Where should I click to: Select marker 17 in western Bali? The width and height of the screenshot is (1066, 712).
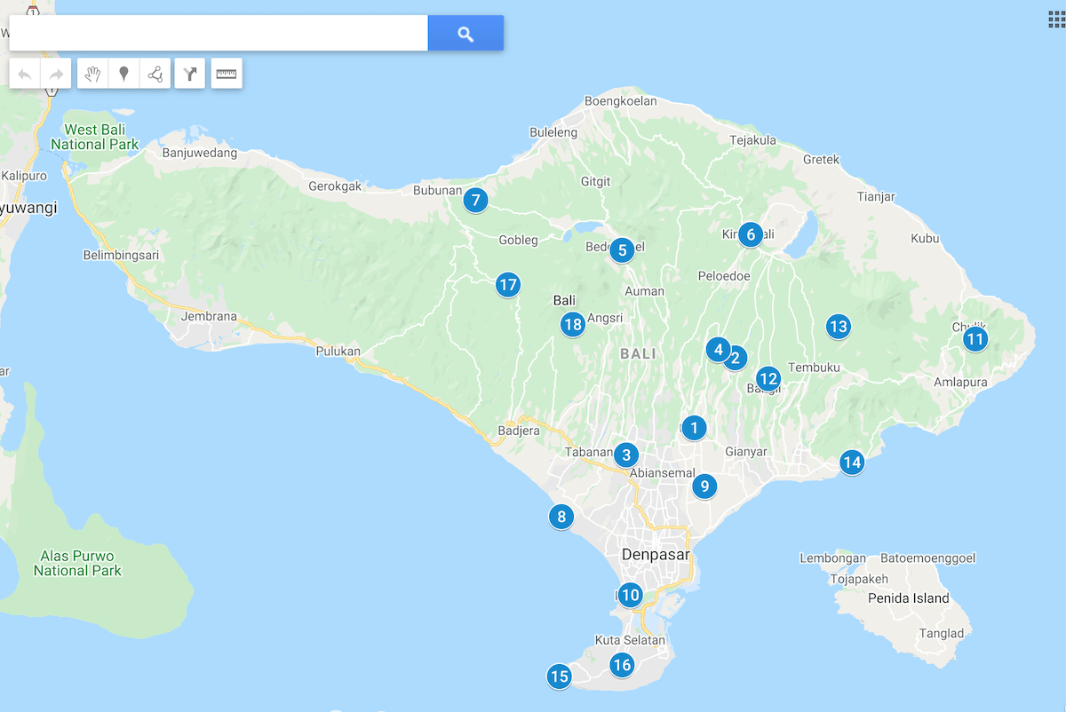coord(507,285)
